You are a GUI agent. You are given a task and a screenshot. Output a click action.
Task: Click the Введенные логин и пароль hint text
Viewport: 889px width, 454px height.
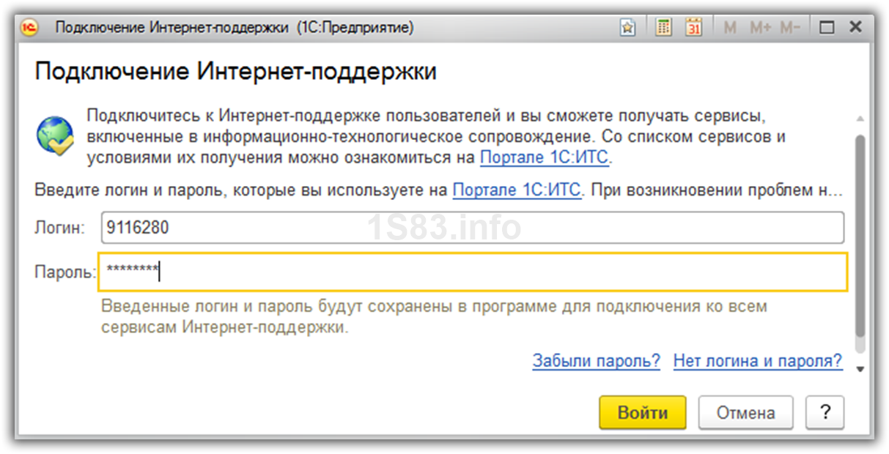pyautogui.click(x=434, y=316)
